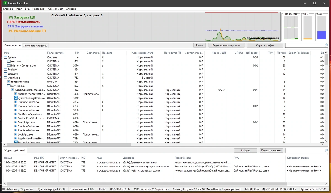Sort by the Имя column header

(24, 53)
